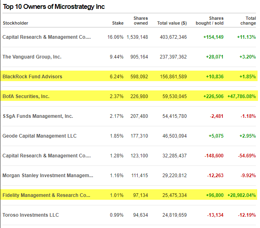Image resolution: width=260 pixels, height=228 pixels.
Task: Click the Total change column header
Action: click(248, 21)
